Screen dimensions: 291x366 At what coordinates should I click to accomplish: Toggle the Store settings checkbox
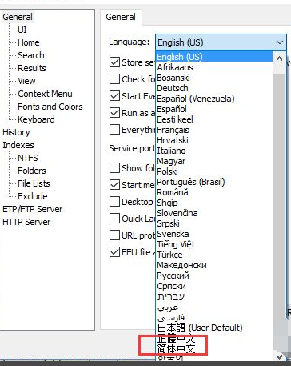114,62
